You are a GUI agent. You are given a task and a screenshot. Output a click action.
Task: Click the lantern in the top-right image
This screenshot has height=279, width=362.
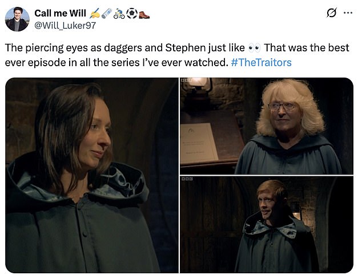point(196,85)
